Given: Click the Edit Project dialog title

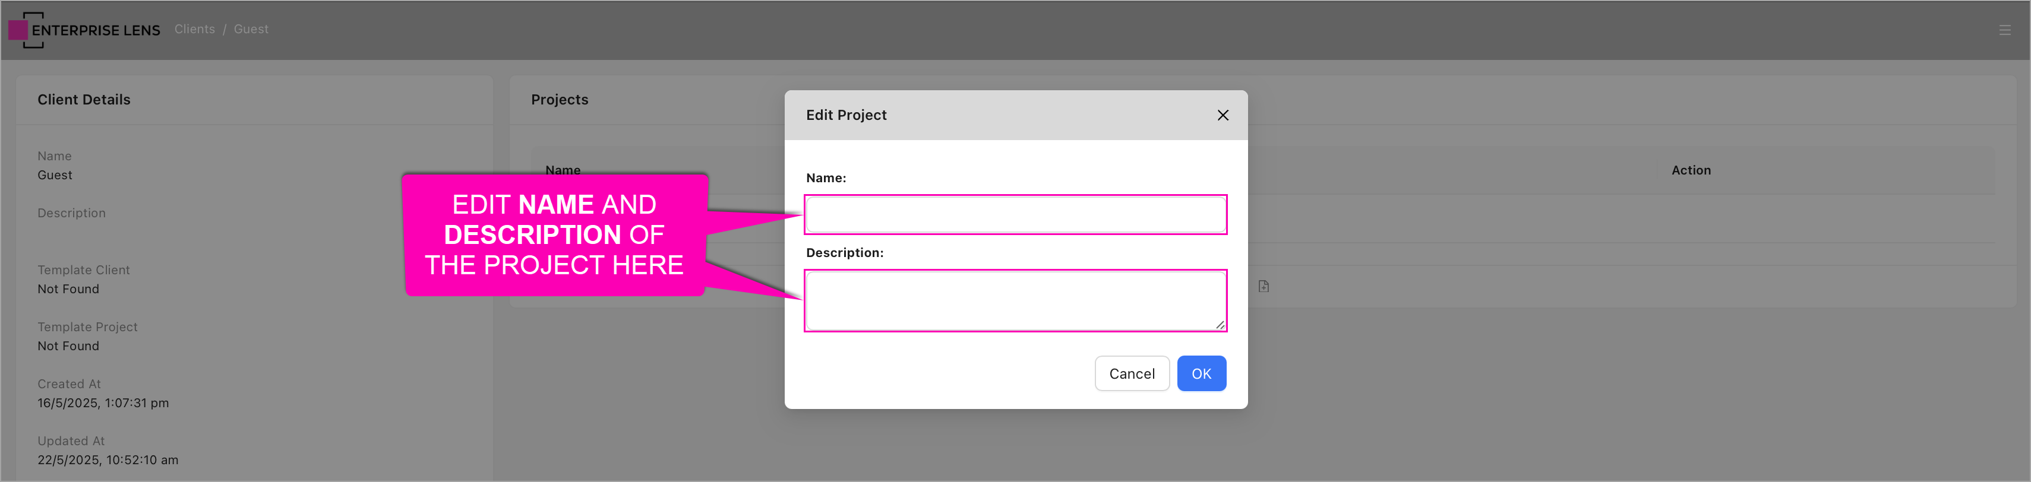Looking at the screenshot, I should [845, 115].
